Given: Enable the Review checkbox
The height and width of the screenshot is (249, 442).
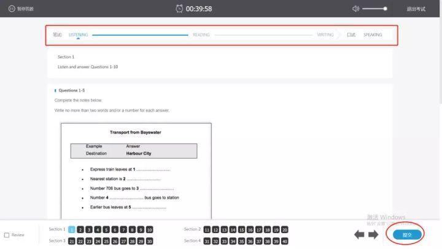Looking at the screenshot, I should (7, 235).
